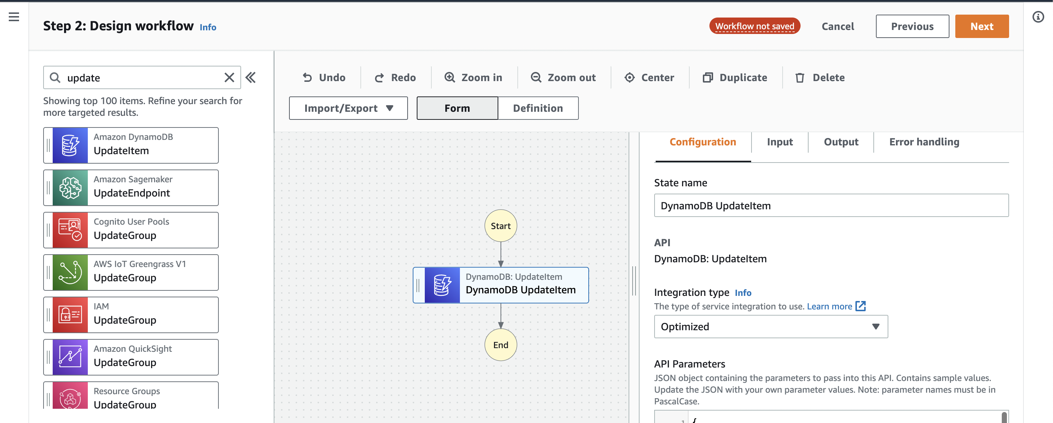Image resolution: width=1053 pixels, height=423 pixels.
Task: Select the Start node on canvas
Action: tap(501, 226)
